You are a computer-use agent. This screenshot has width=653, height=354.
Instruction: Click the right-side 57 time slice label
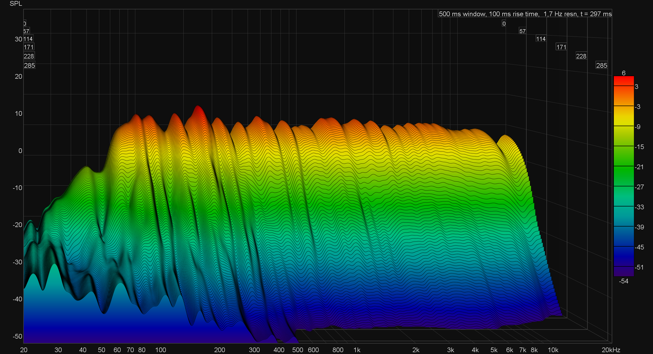point(522,31)
